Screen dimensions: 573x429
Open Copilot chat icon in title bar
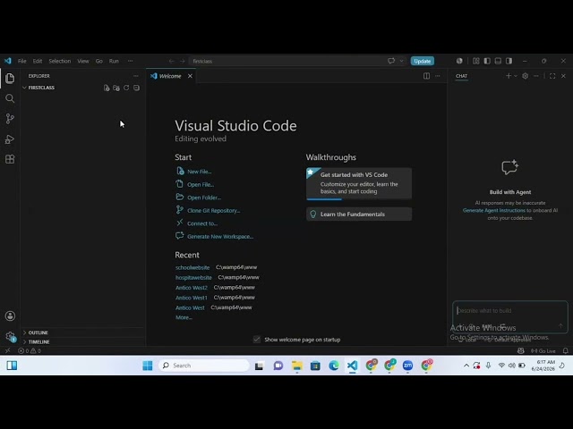[391, 61]
